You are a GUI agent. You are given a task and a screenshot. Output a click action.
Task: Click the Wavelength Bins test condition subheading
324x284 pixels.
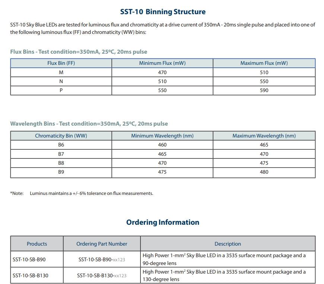pyautogui.click(x=89, y=124)
